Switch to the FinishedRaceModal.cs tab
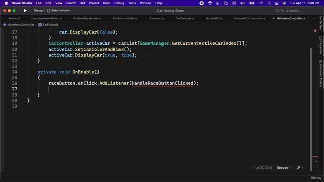This screenshot has height=182, width=324. (x=87, y=18)
